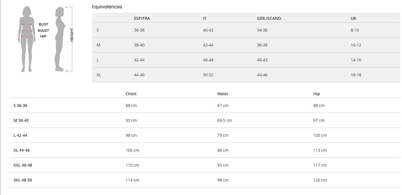Select the UK 16-18 size cell
Screen dimensions: 402x195
click(x=356, y=75)
